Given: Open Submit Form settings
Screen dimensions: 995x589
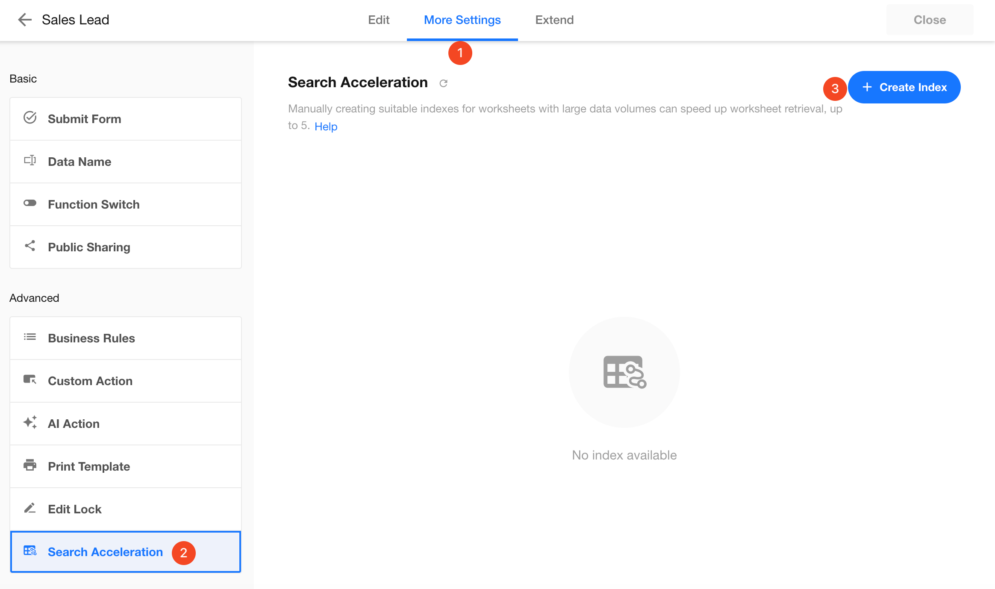Looking at the screenshot, I should (x=126, y=119).
